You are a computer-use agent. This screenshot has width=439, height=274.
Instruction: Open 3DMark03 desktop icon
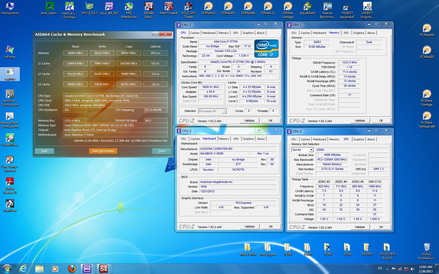click(208, 8)
